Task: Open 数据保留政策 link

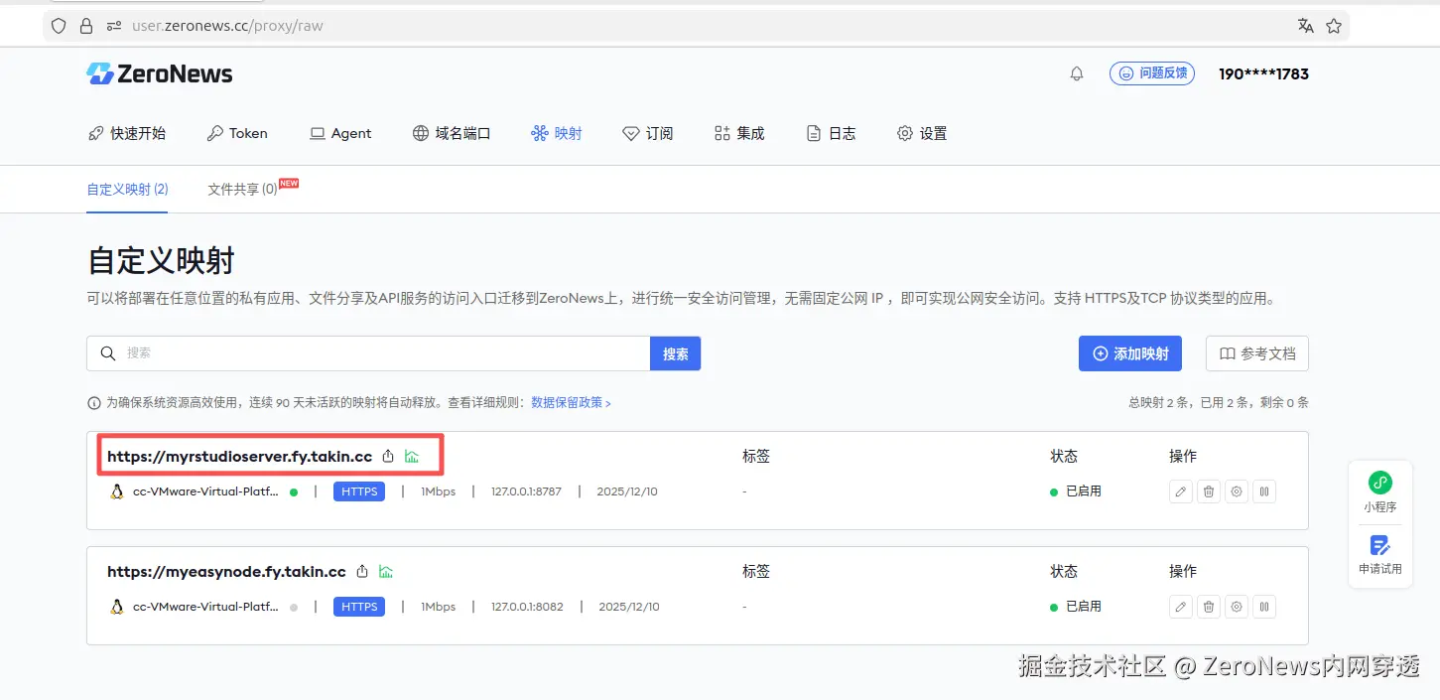Action: coord(572,403)
